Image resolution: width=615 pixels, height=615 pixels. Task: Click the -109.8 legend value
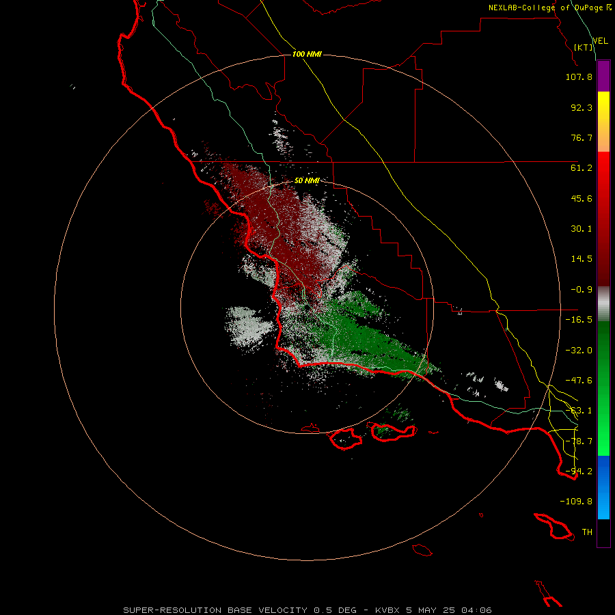576,502
